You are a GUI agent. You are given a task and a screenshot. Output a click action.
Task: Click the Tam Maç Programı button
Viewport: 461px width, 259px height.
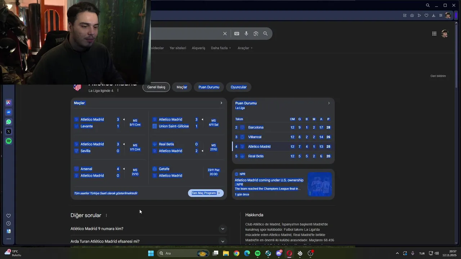206,193
